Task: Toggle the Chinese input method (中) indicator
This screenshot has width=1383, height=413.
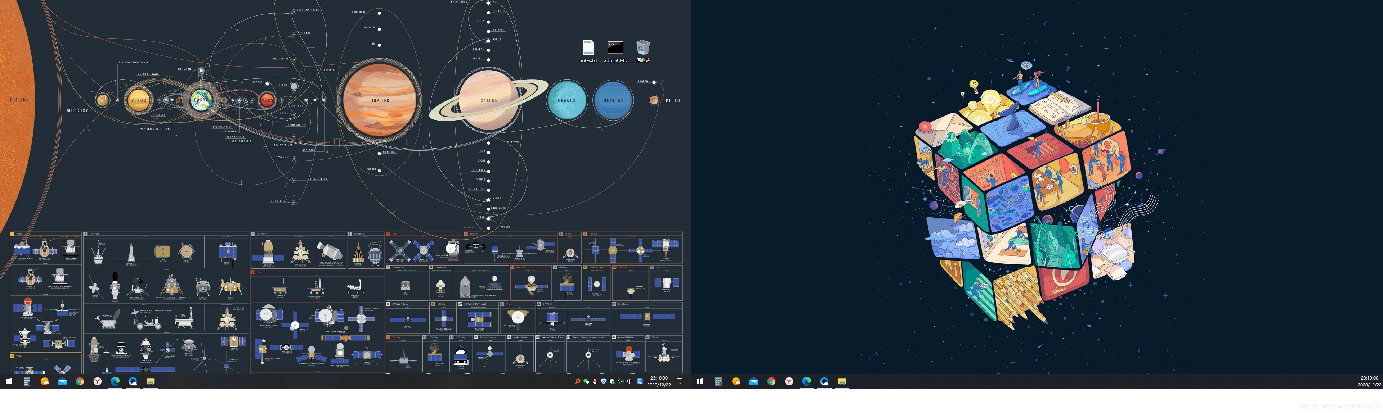Action: pos(629,381)
